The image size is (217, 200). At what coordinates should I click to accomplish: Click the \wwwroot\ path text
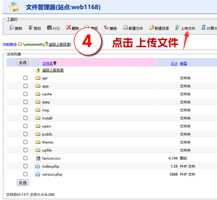pyautogui.click(x=33, y=44)
